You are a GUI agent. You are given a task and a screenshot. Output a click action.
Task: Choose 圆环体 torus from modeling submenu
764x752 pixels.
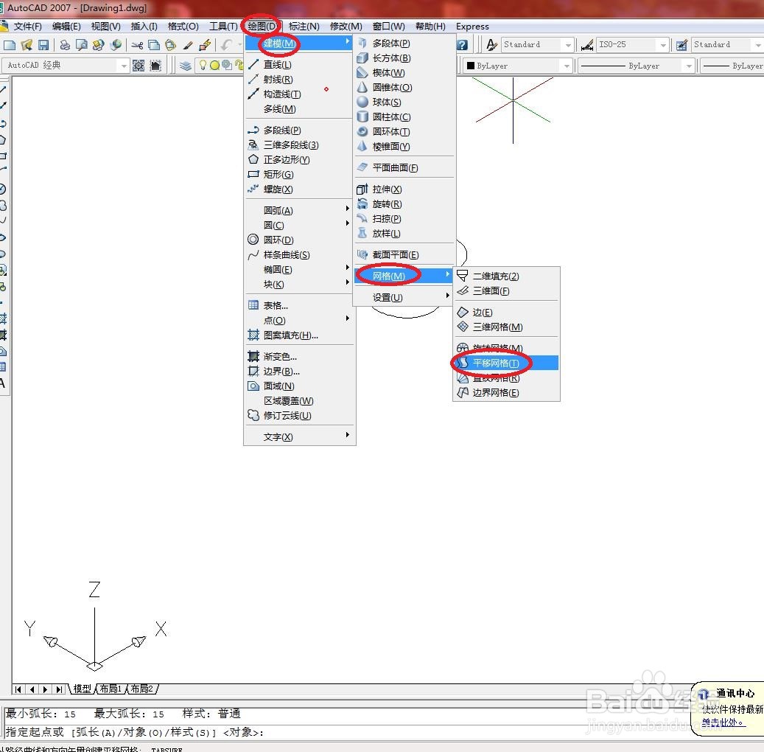pyautogui.click(x=404, y=132)
